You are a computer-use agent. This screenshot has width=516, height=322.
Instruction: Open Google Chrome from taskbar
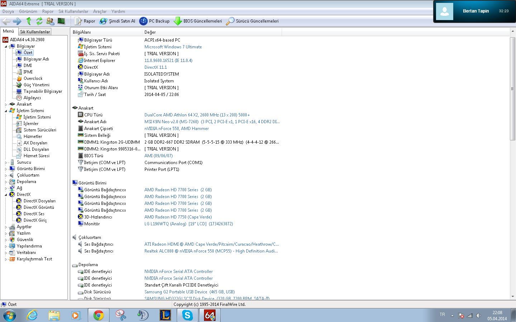point(99,315)
